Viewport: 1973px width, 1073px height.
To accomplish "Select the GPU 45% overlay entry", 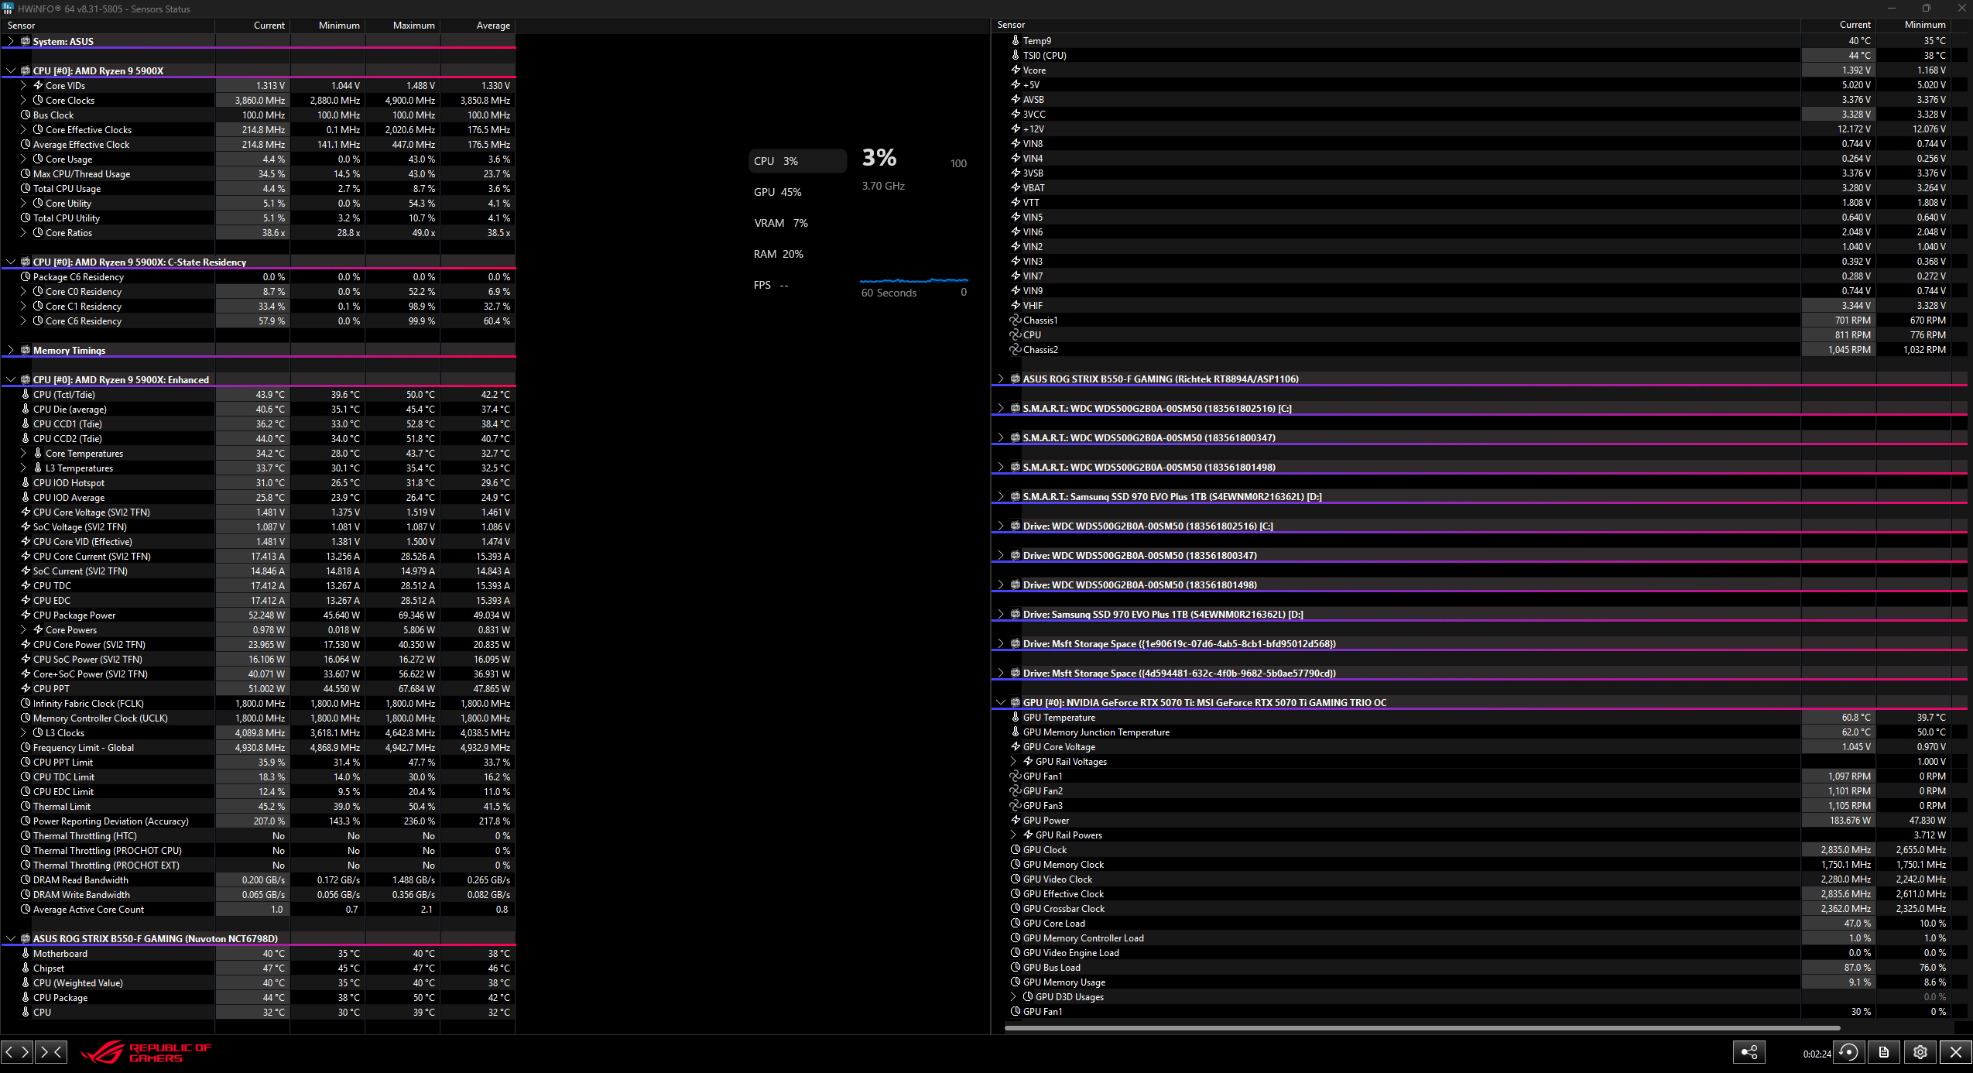I will [797, 192].
